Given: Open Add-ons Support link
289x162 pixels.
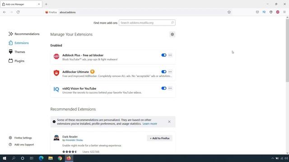Looking at the screenshot, I should 21,144.
